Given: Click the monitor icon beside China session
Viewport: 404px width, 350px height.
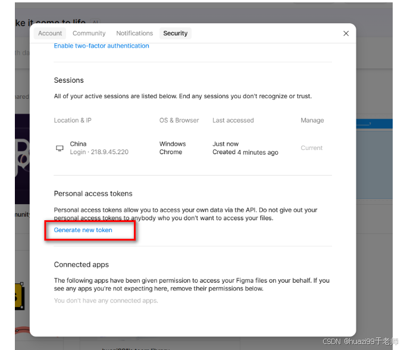Looking at the screenshot, I should 59,148.
